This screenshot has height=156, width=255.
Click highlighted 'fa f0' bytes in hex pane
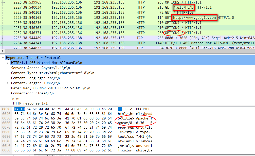coord(20,109)
